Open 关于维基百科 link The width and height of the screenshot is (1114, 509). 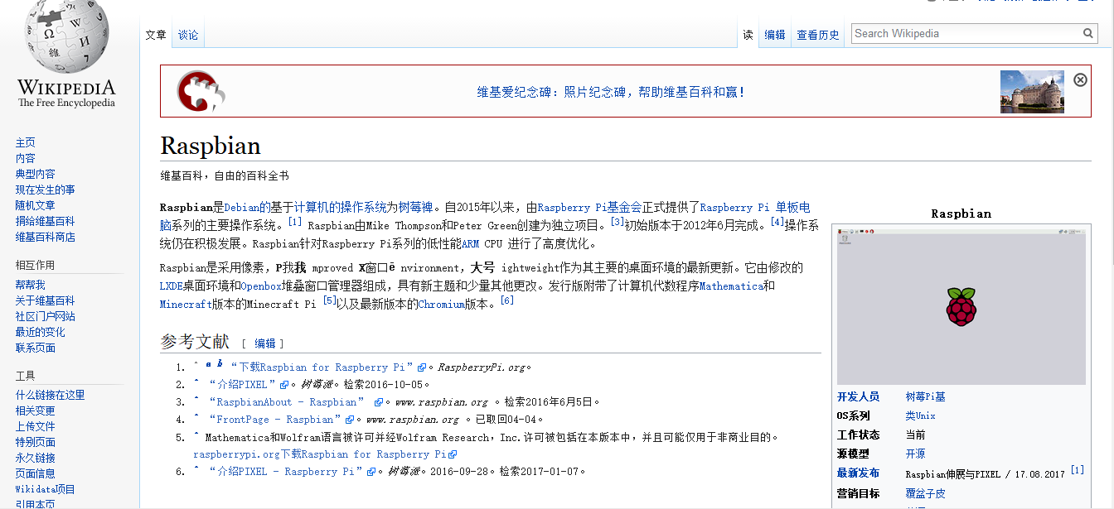[46, 300]
